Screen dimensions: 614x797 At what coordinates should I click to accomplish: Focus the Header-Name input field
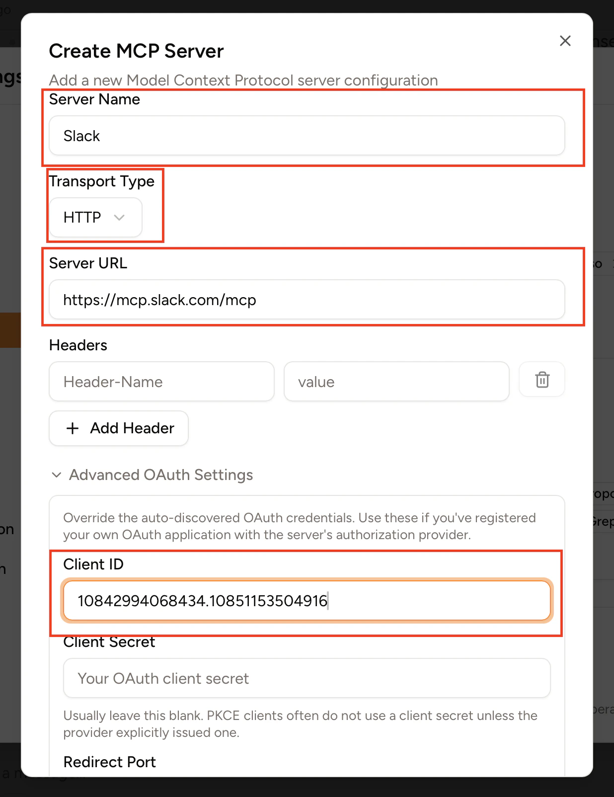[x=162, y=382]
